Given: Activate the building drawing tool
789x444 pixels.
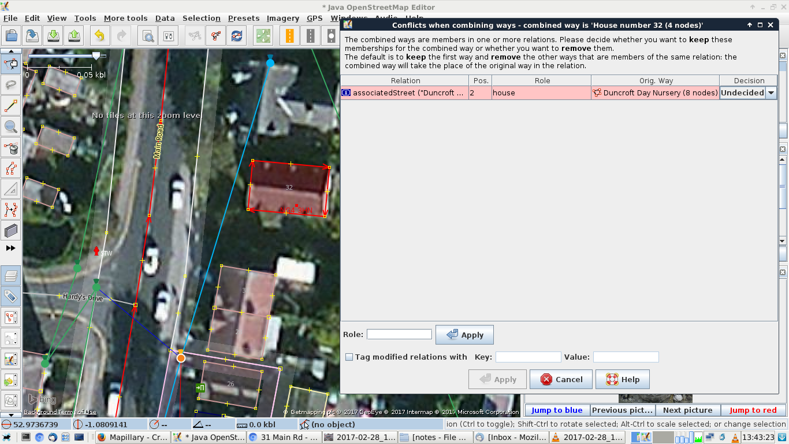Looking at the screenshot, I should tap(11, 231).
